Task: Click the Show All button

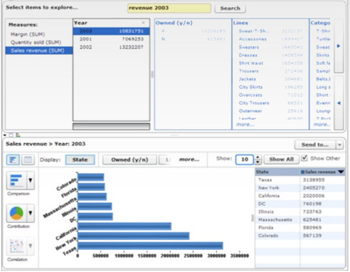Action: tap(281, 159)
